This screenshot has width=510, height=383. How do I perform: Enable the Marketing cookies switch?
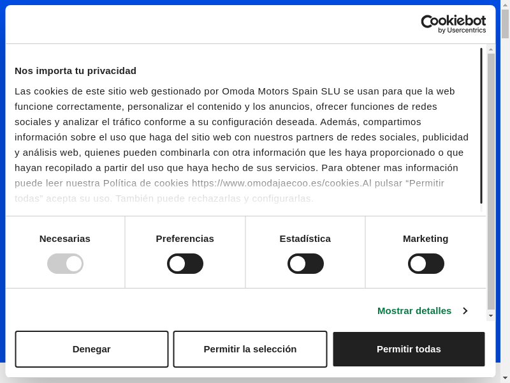click(x=426, y=264)
